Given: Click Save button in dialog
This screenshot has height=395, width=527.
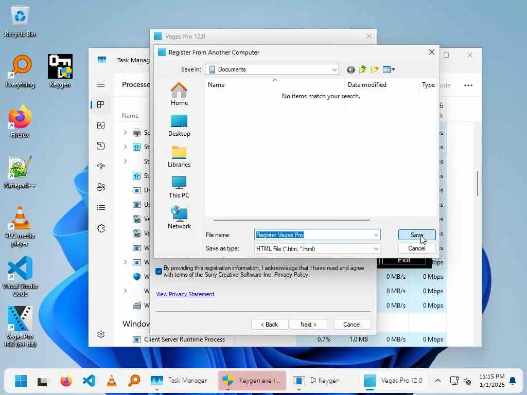Looking at the screenshot, I should click(x=417, y=235).
